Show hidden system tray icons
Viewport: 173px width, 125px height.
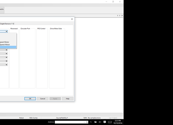(x=91, y=122)
